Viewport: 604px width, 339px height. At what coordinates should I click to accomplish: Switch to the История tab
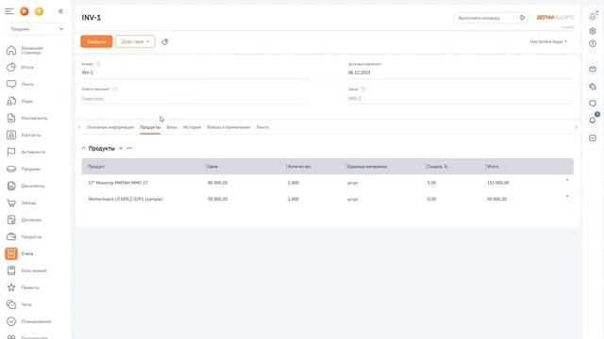(192, 127)
